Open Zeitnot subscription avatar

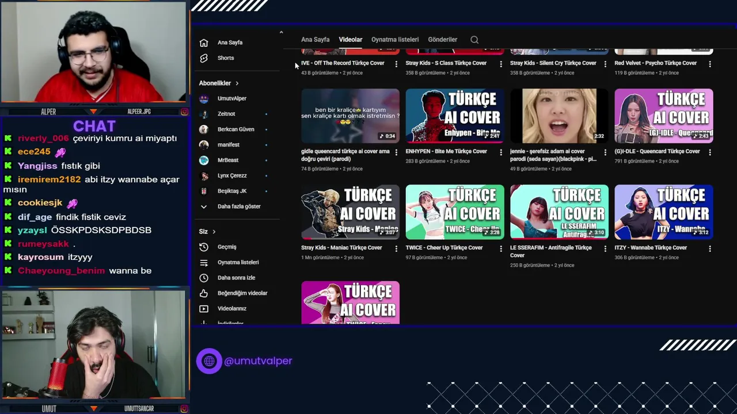tap(203, 114)
